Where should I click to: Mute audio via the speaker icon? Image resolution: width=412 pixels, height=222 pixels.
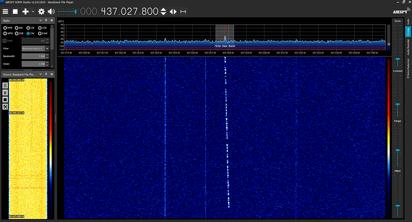click(x=51, y=11)
